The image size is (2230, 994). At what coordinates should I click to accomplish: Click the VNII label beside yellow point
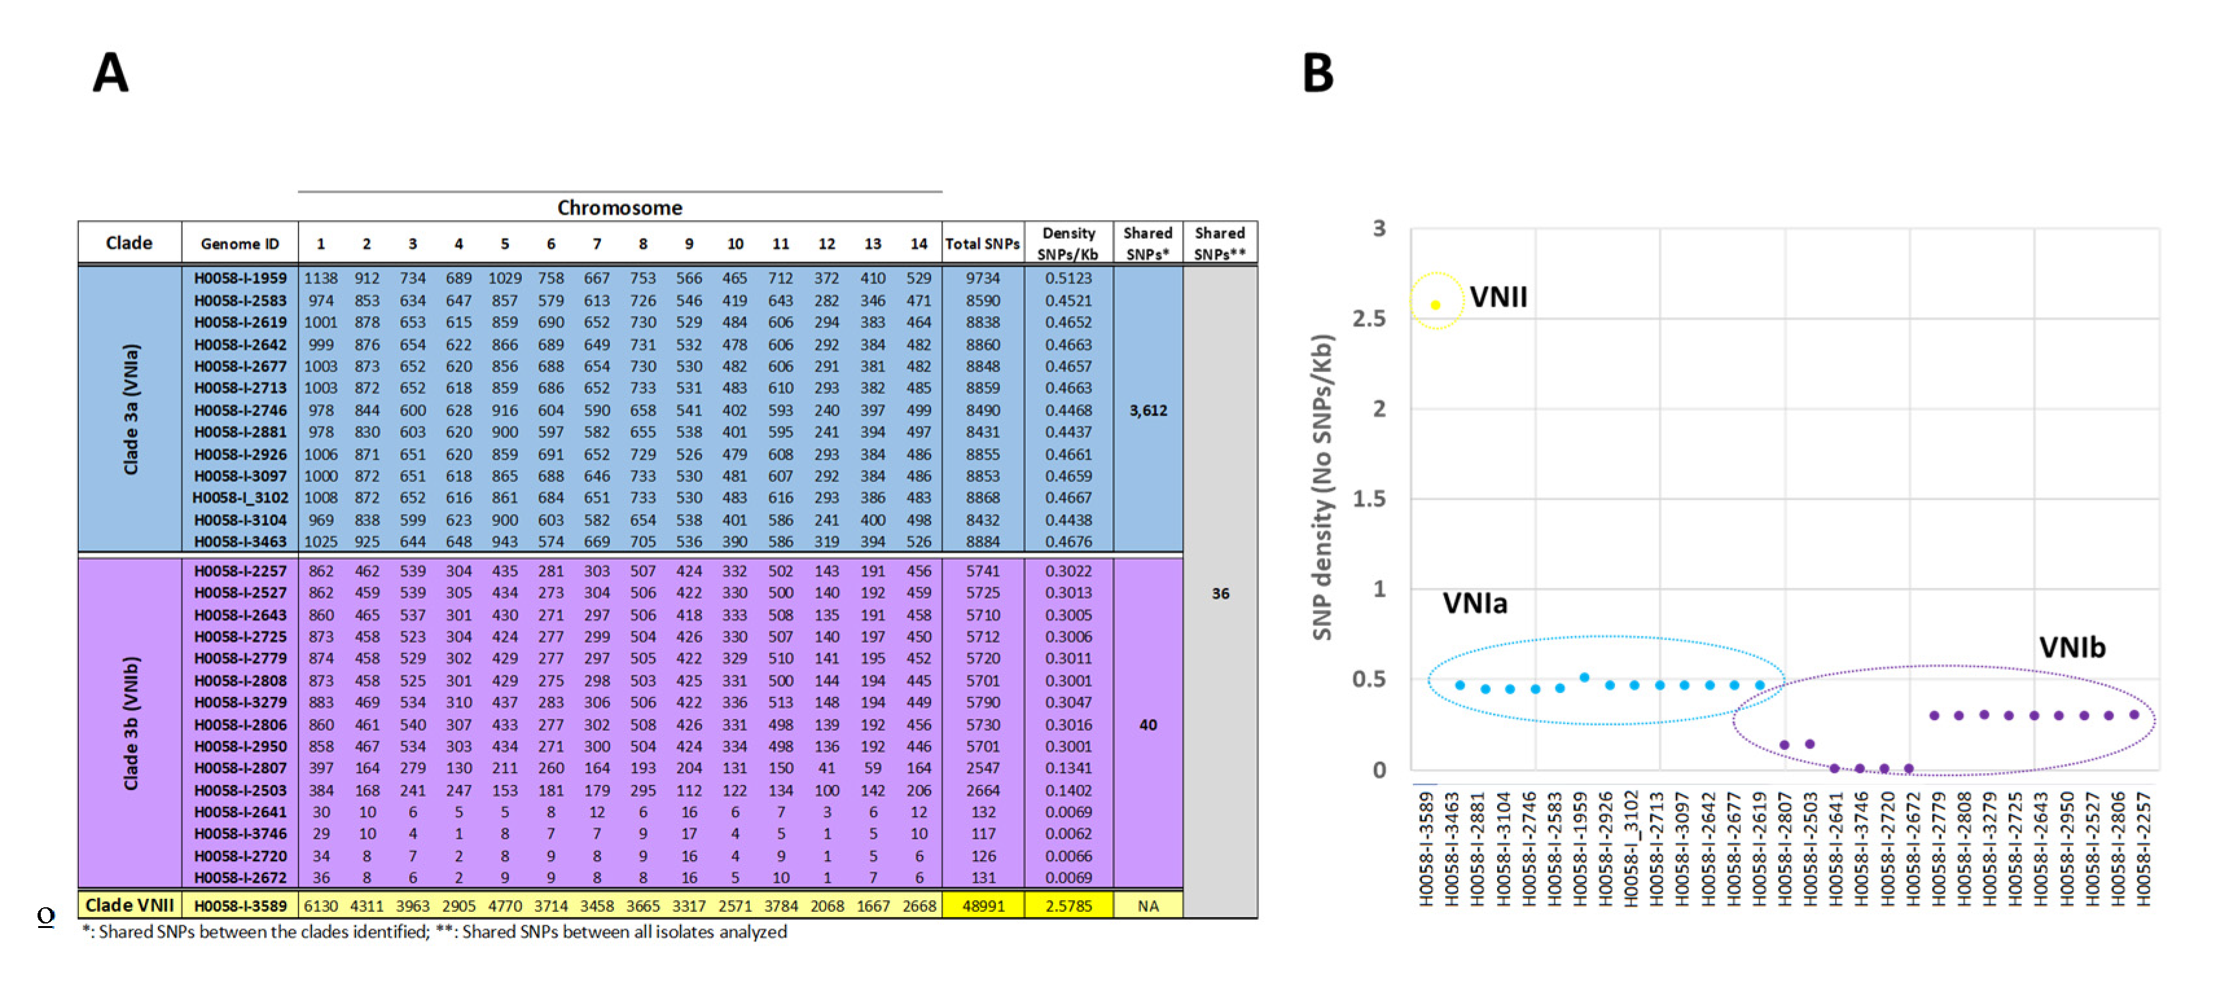coord(1498,297)
